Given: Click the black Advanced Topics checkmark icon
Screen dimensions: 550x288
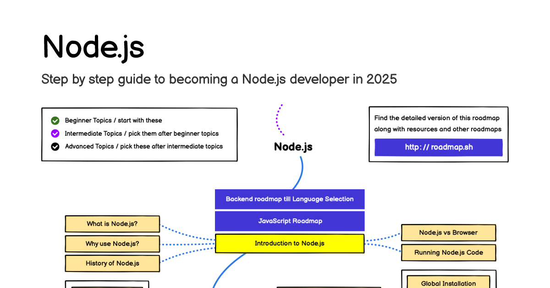Looking at the screenshot, I should coord(55,147).
